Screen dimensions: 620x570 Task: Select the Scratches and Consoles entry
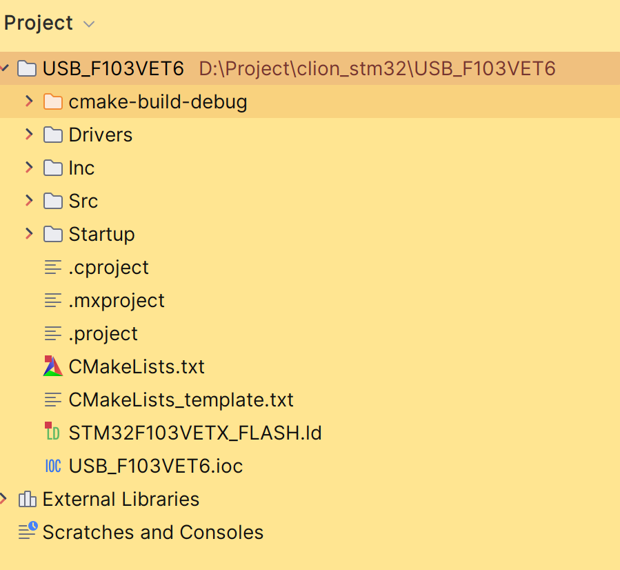(x=152, y=532)
